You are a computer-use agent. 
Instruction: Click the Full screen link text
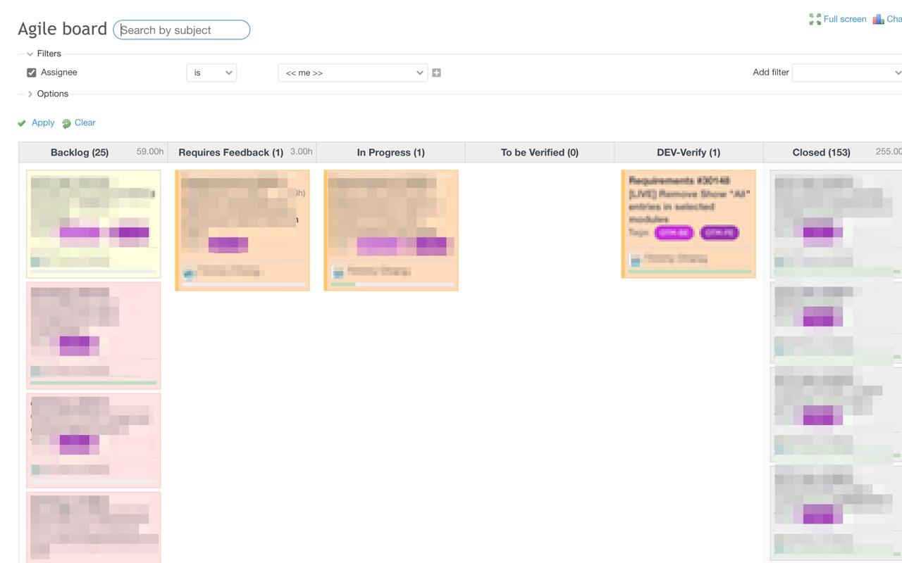(x=845, y=19)
